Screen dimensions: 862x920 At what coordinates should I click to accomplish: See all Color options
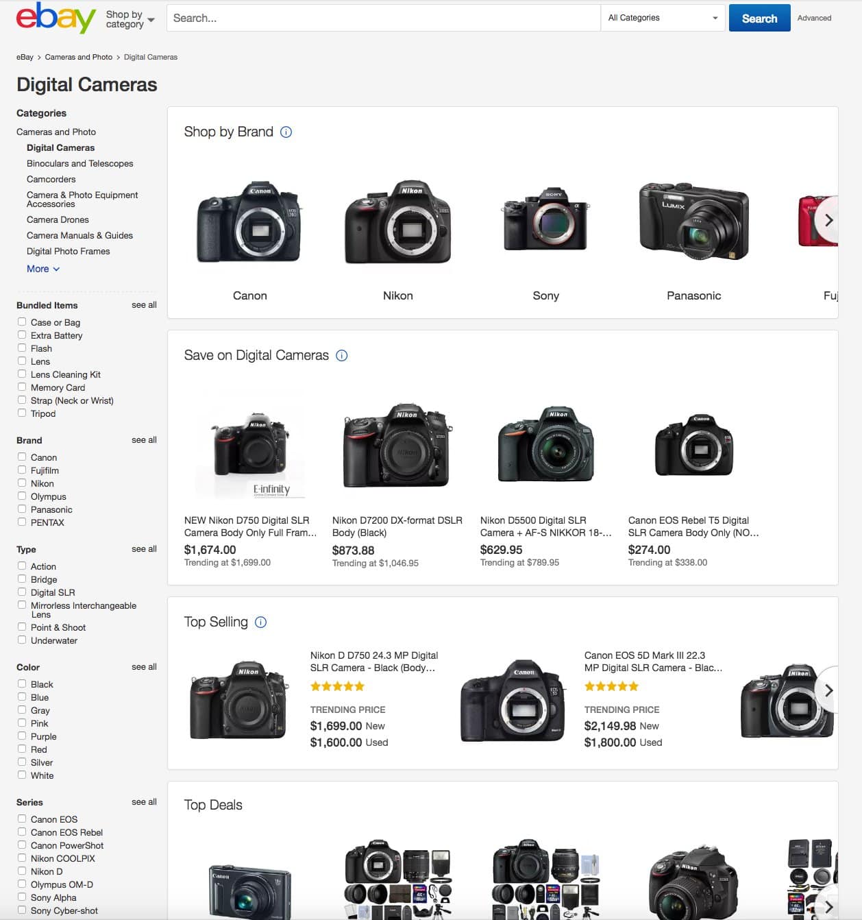(144, 667)
